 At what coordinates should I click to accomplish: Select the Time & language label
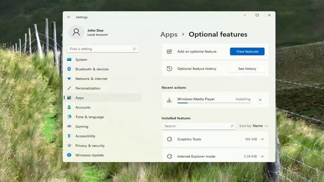point(90,117)
